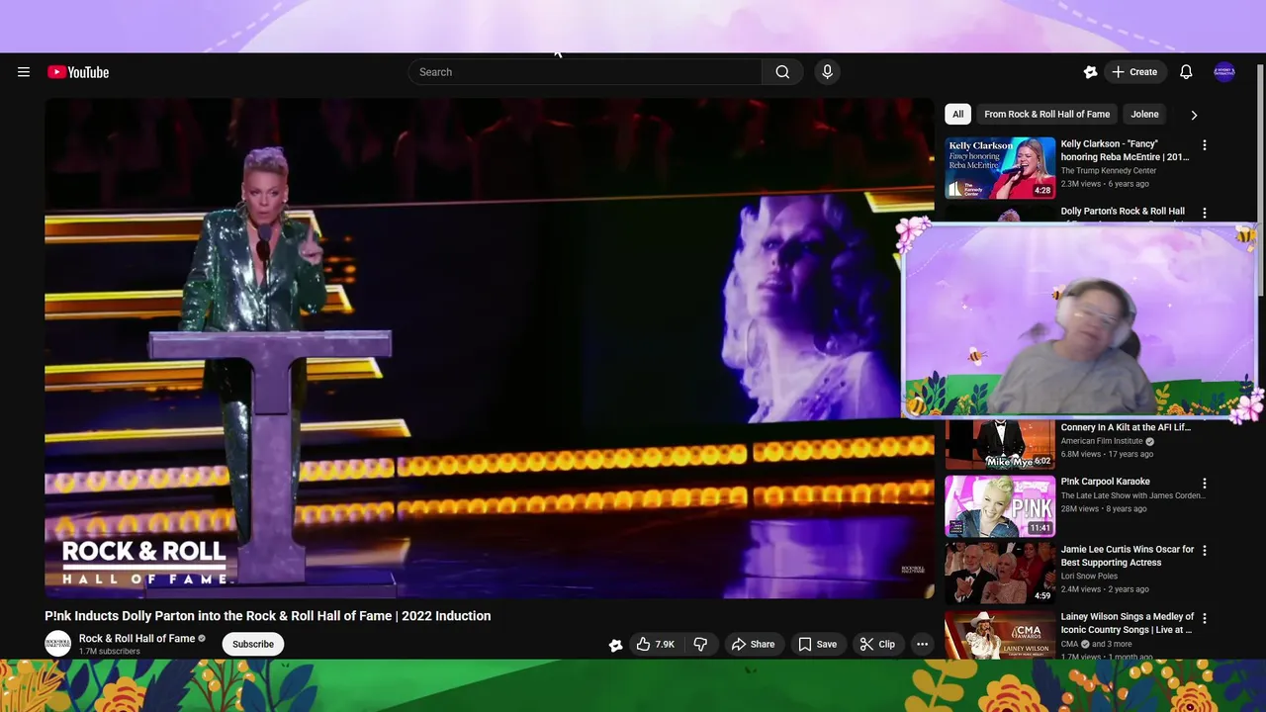
Task: Open 'Jamie Lee Curtis Wins Oscar' title
Action: tap(1128, 556)
